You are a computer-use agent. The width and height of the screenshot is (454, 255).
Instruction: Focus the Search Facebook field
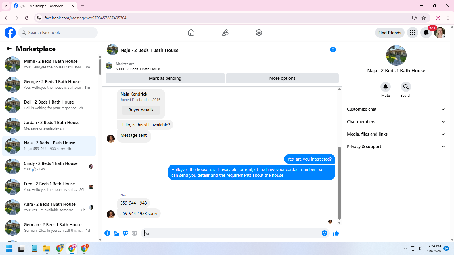click(x=58, y=33)
